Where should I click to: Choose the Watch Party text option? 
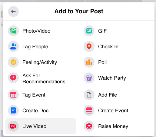[x=112, y=78]
